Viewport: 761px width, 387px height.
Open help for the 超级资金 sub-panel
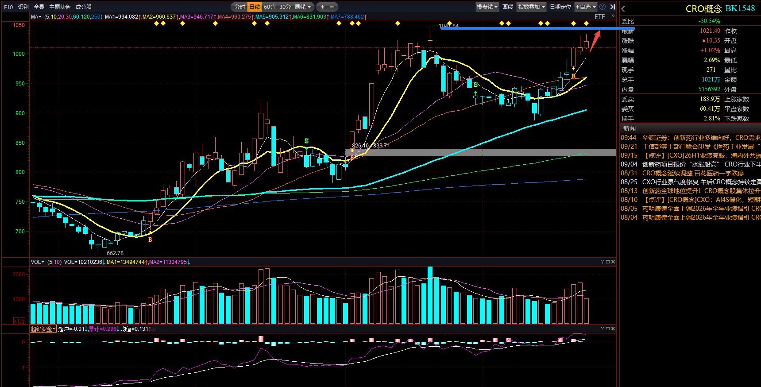603,329
